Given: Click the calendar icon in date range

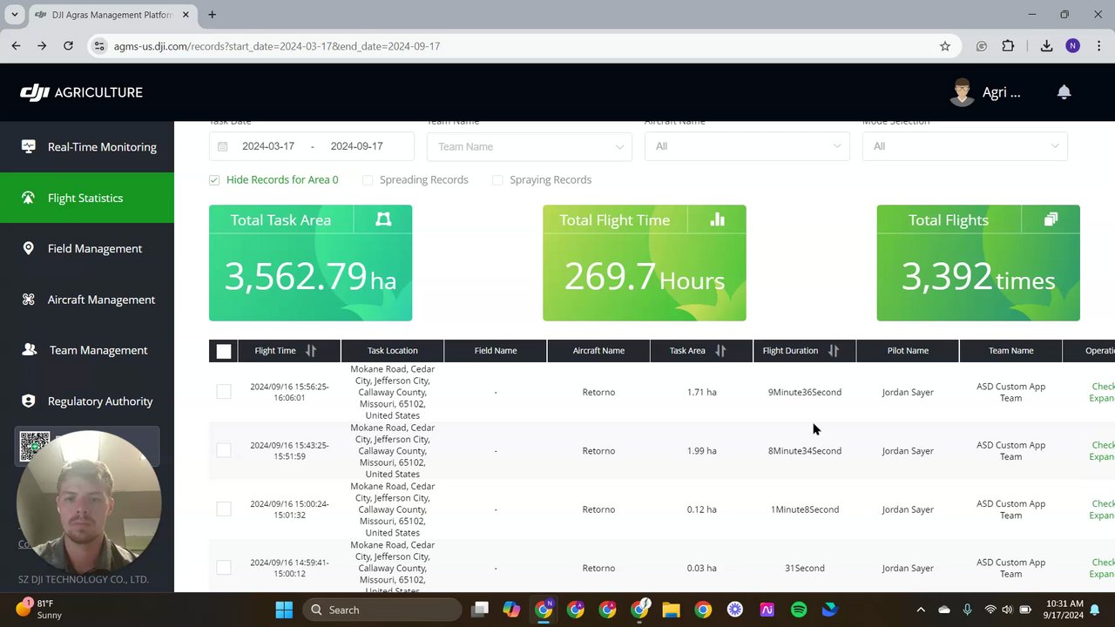Looking at the screenshot, I should click(222, 146).
